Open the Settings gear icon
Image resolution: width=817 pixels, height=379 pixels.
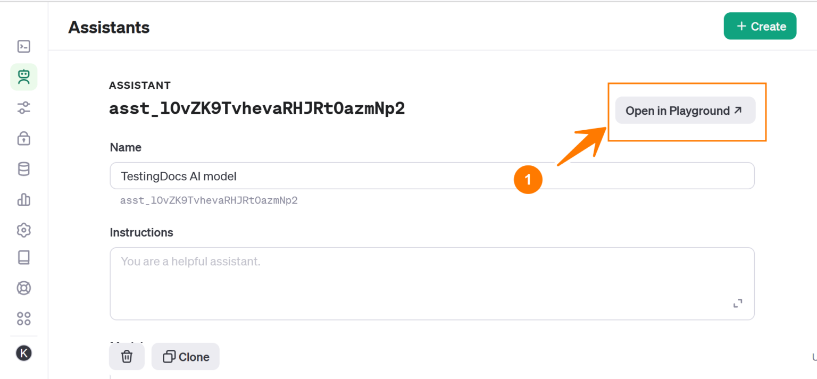(23, 230)
